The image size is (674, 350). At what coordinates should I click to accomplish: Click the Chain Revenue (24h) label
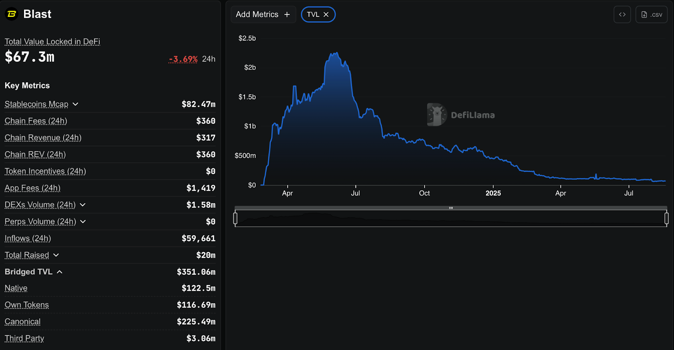pyautogui.click(x=43, y=138)
